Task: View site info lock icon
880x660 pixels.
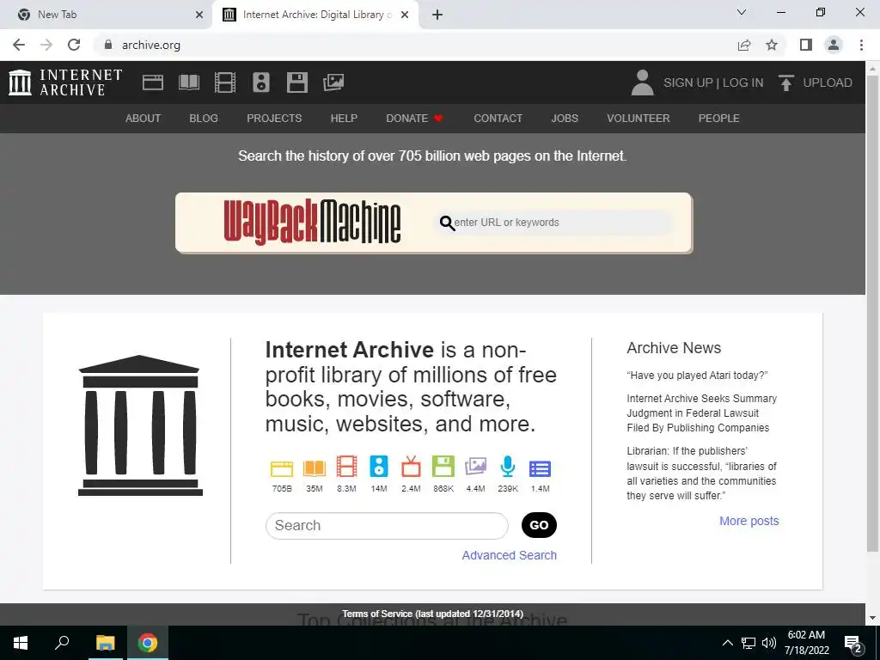Action: pos(108,45)
